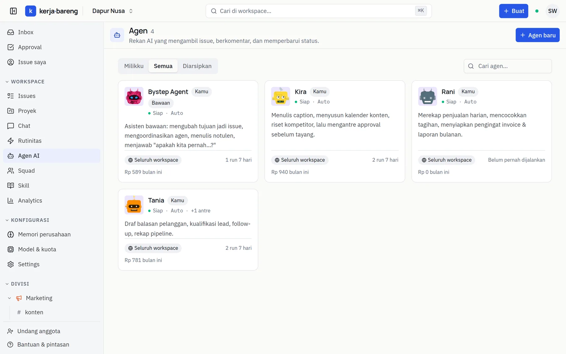The height and width of the screenshot is (354, 566).
Task: Click the Memori perusahaan brain icon
Action: [x=11, y=234]
